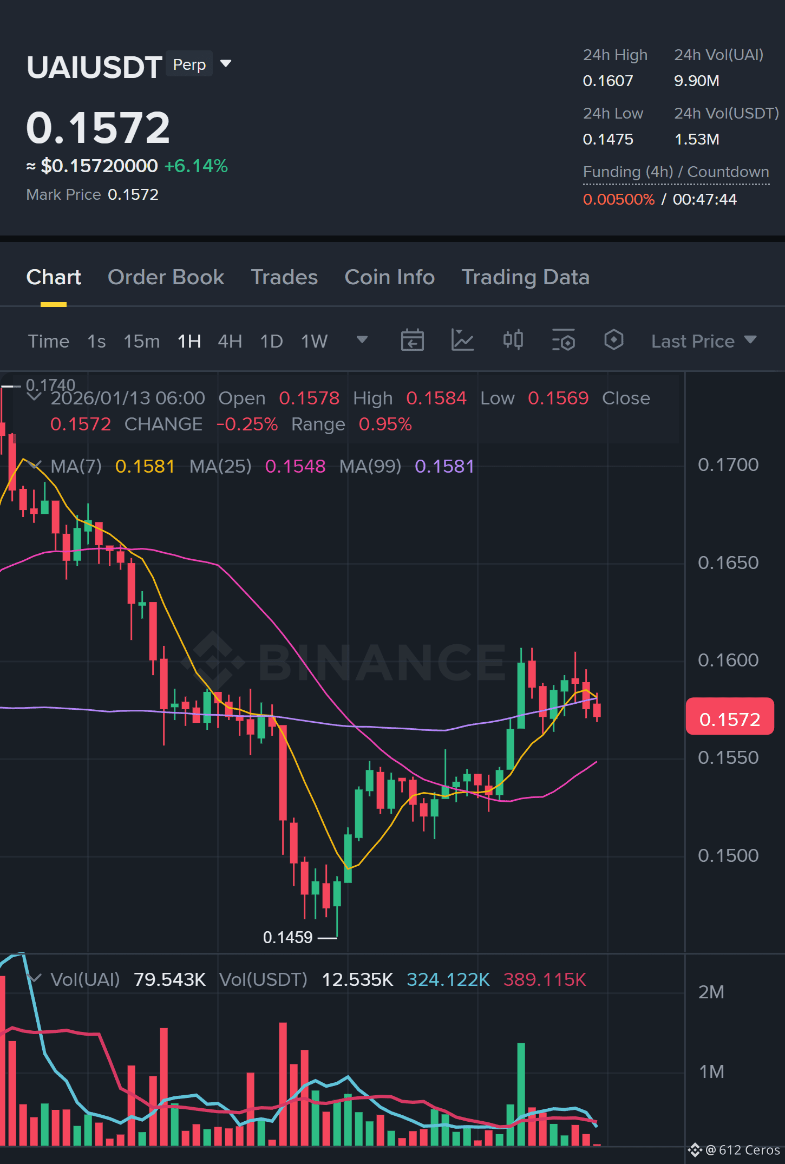Open the Coin Info tab
The height and width of the screenshot is (1164, 785).
[x=390, y=277]
